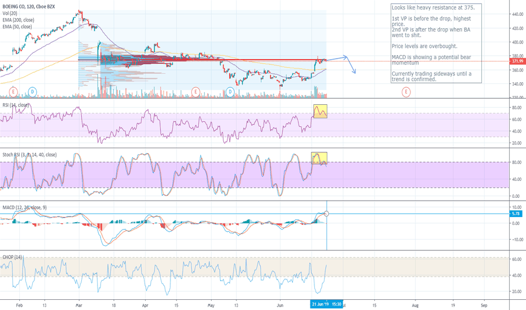Click the 'MACD is showing a potential bear' note line
The height and width of the screenshot is (310, 526).
coord(431,57)
